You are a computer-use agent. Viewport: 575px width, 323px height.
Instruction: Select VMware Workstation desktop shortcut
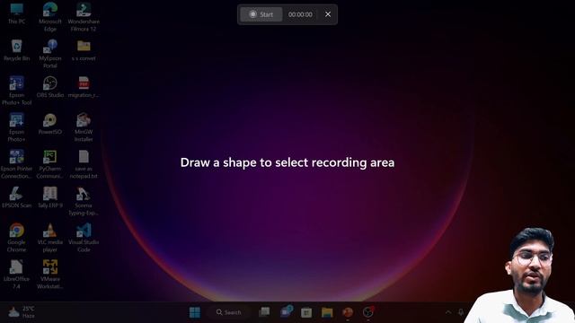point(50,275)
